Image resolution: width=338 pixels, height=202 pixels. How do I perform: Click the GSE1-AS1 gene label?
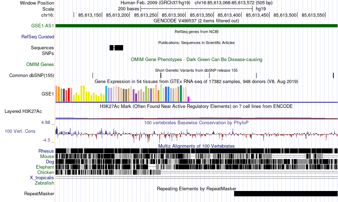pyautogui.click(x=42, y=26)
